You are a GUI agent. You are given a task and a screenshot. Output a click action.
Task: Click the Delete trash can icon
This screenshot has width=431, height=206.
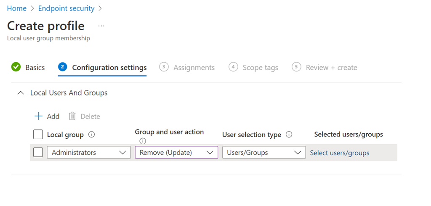(72, 116)
